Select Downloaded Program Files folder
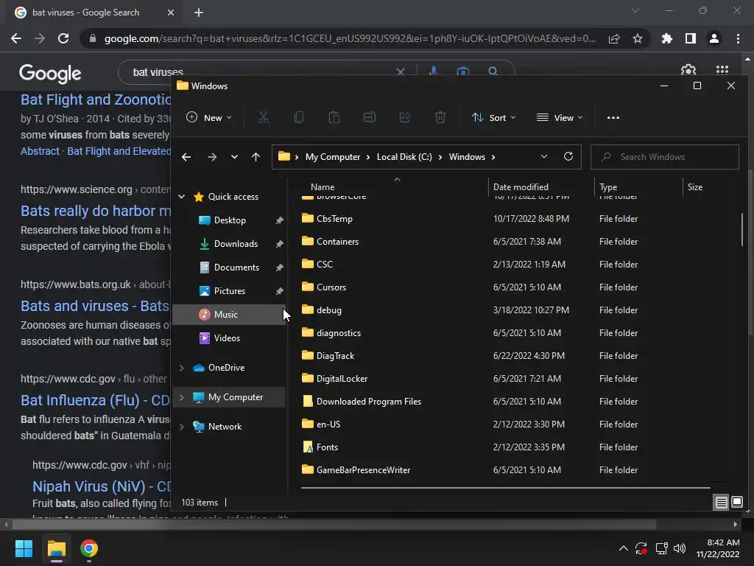 click(x=368, y=402)
